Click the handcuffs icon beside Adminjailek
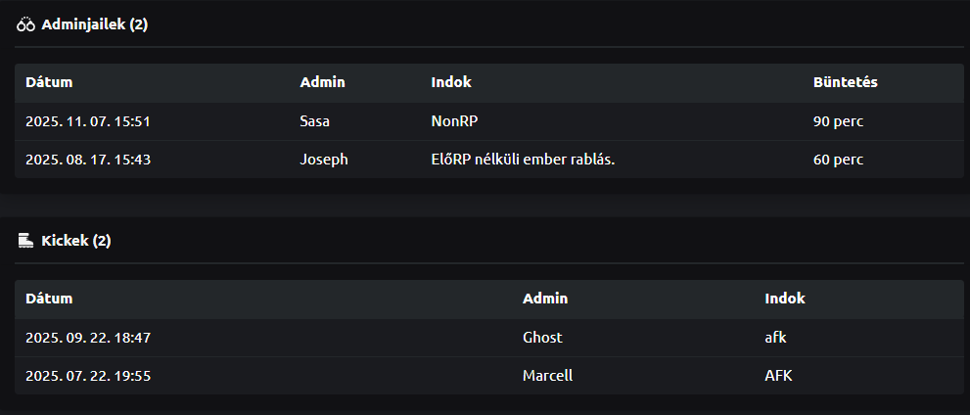Image resolution: width=970 pixels, height=415 pixels. click(x=26, y=24)
